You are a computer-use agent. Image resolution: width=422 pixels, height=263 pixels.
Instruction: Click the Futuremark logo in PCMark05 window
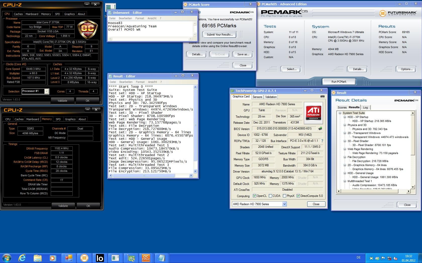[x=397, y=13]
